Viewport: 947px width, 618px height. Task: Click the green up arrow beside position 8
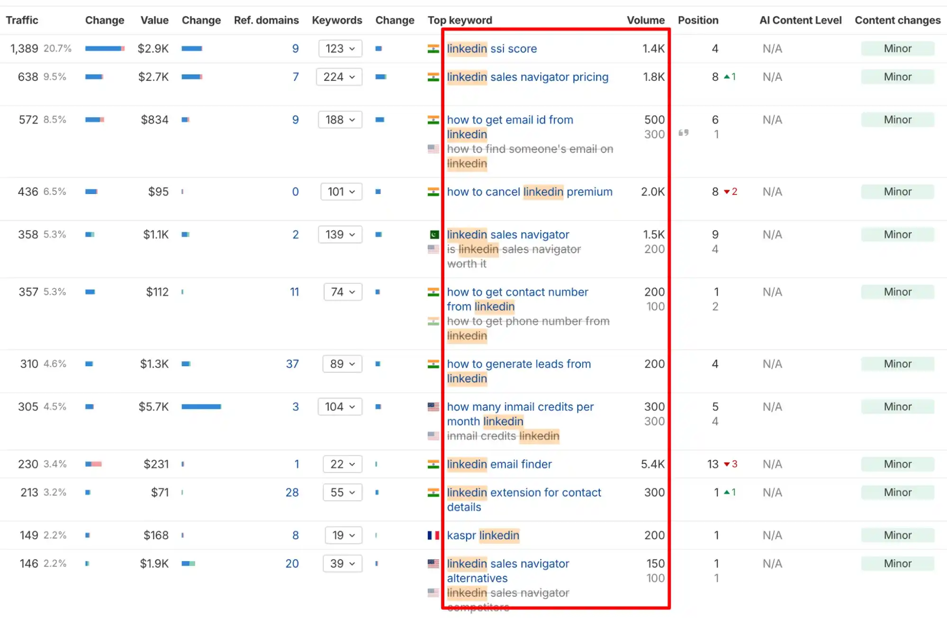click(x=727, y=77)
